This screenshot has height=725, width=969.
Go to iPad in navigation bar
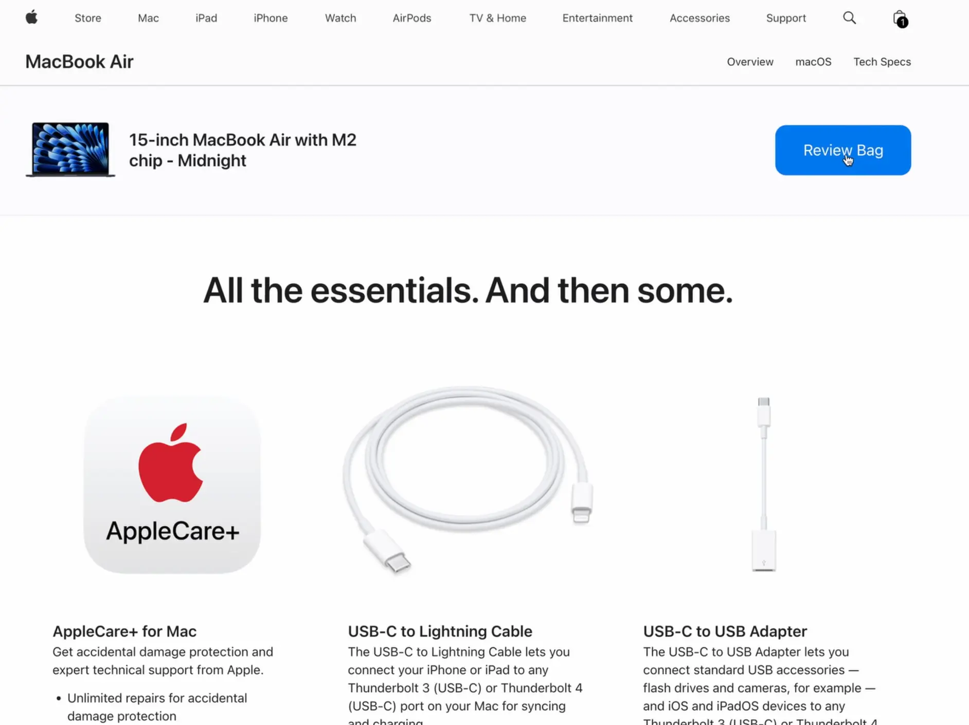(206, 18)
